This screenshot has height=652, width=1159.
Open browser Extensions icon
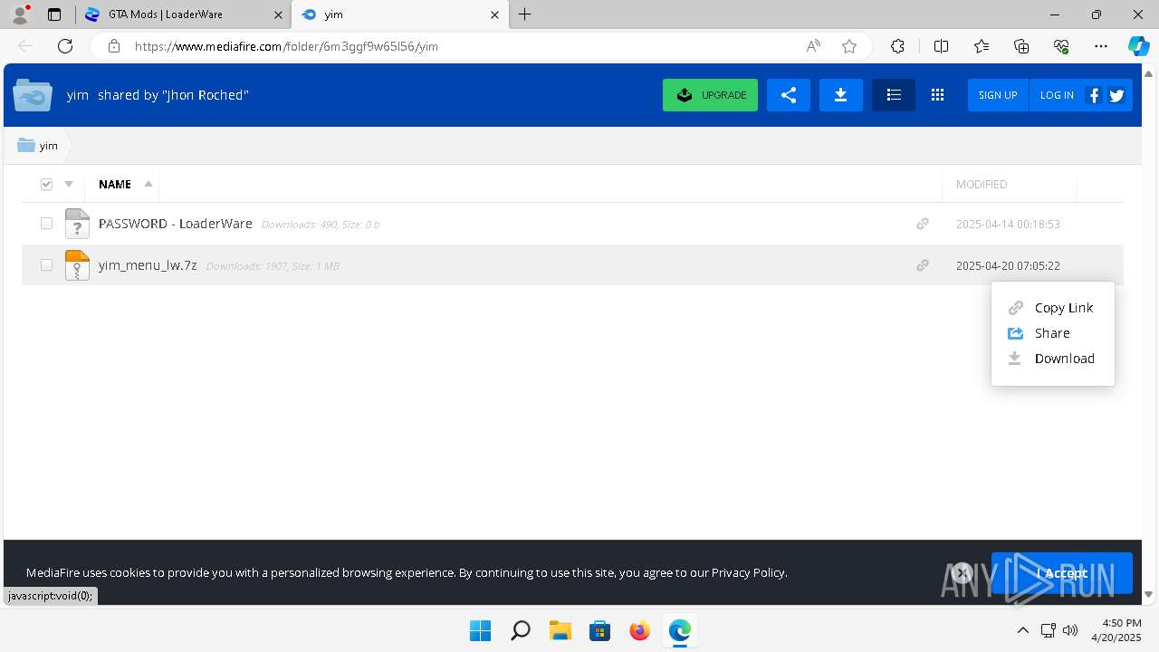click(897, 46)
